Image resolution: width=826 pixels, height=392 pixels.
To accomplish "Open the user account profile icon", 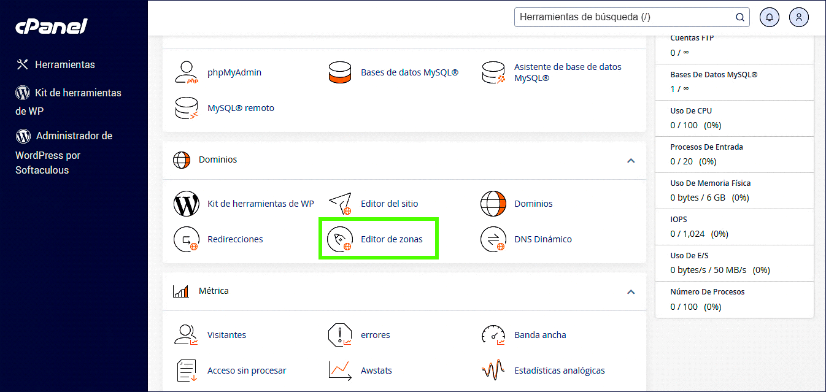I will click(798, 17).
